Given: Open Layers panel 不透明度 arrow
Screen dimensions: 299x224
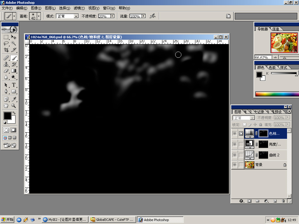Looking at the screenshot, I should click(288, 118).
